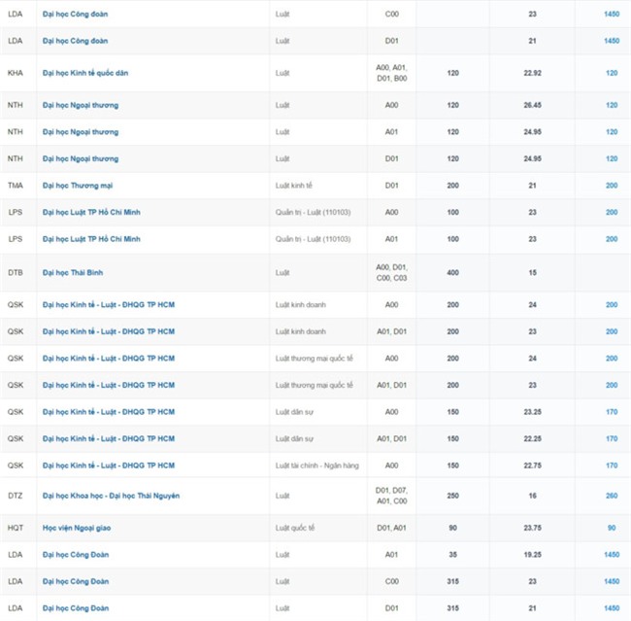Click the 26.45 score cell
The height and width of the screenshot is (621, 631).
click(532, 105)
